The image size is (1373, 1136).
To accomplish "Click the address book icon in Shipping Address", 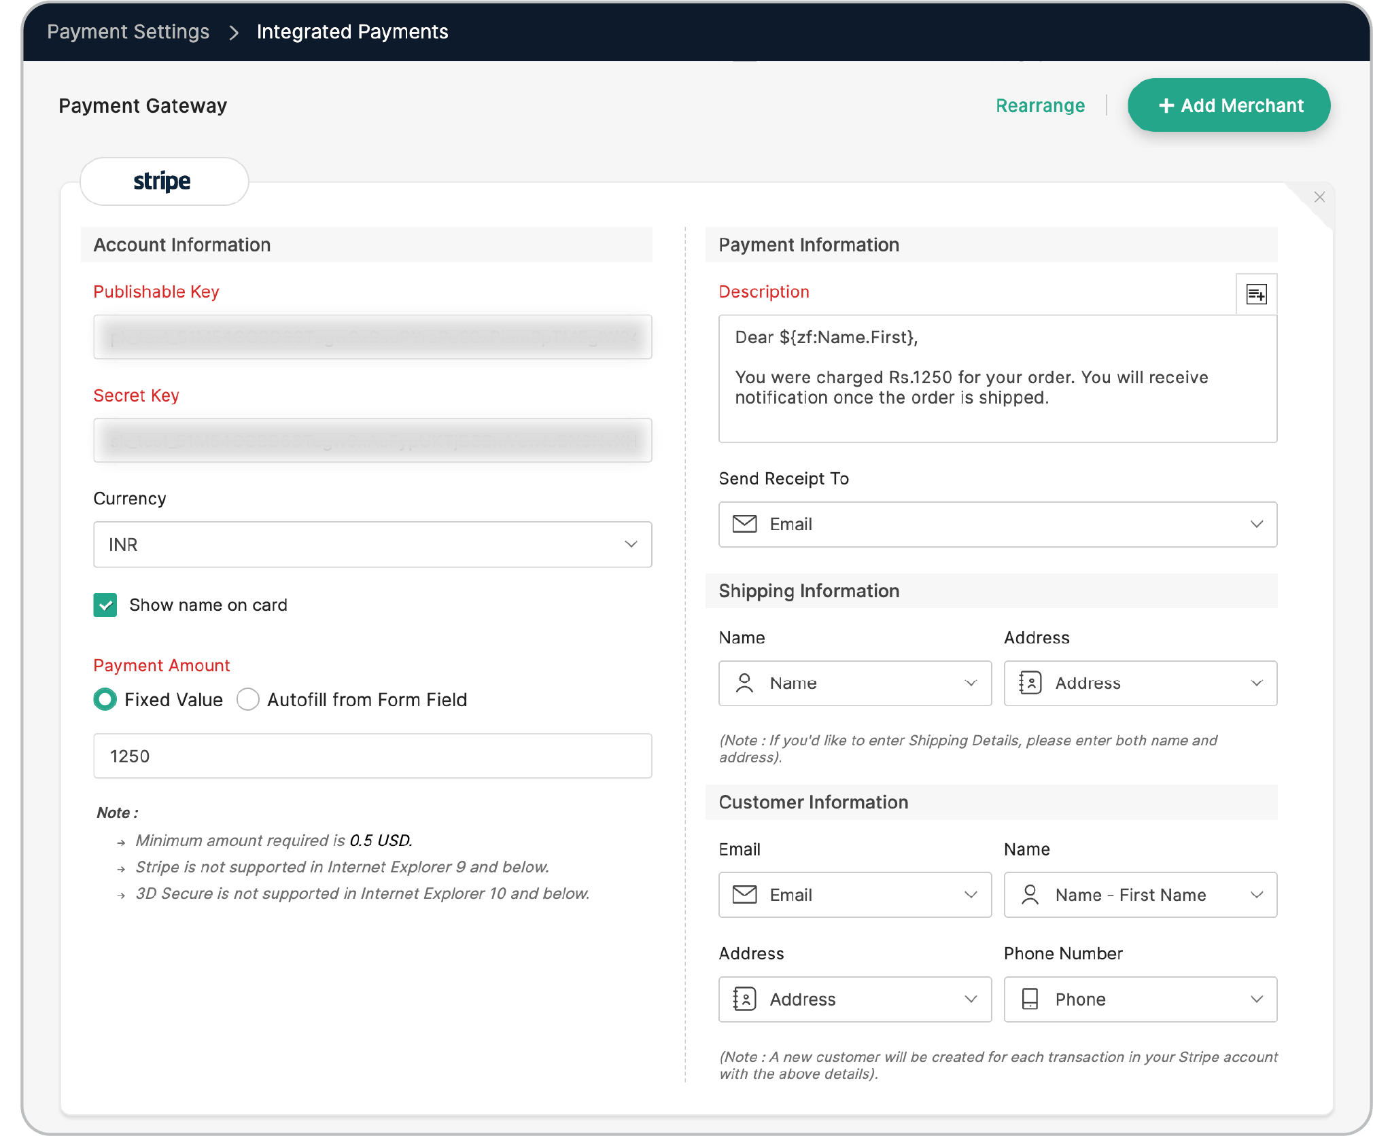I will click(x=1030, y=683).
